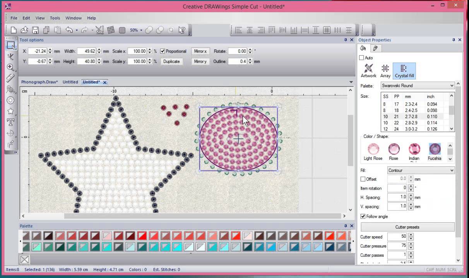Align objects to horizontal center
Viewport: 469px width, 278px height.
(250, 30)
